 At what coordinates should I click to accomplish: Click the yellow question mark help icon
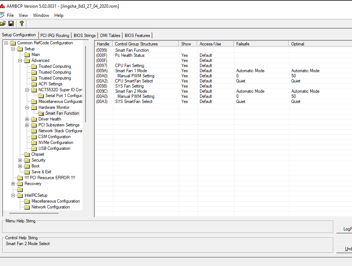pos(22,23)
